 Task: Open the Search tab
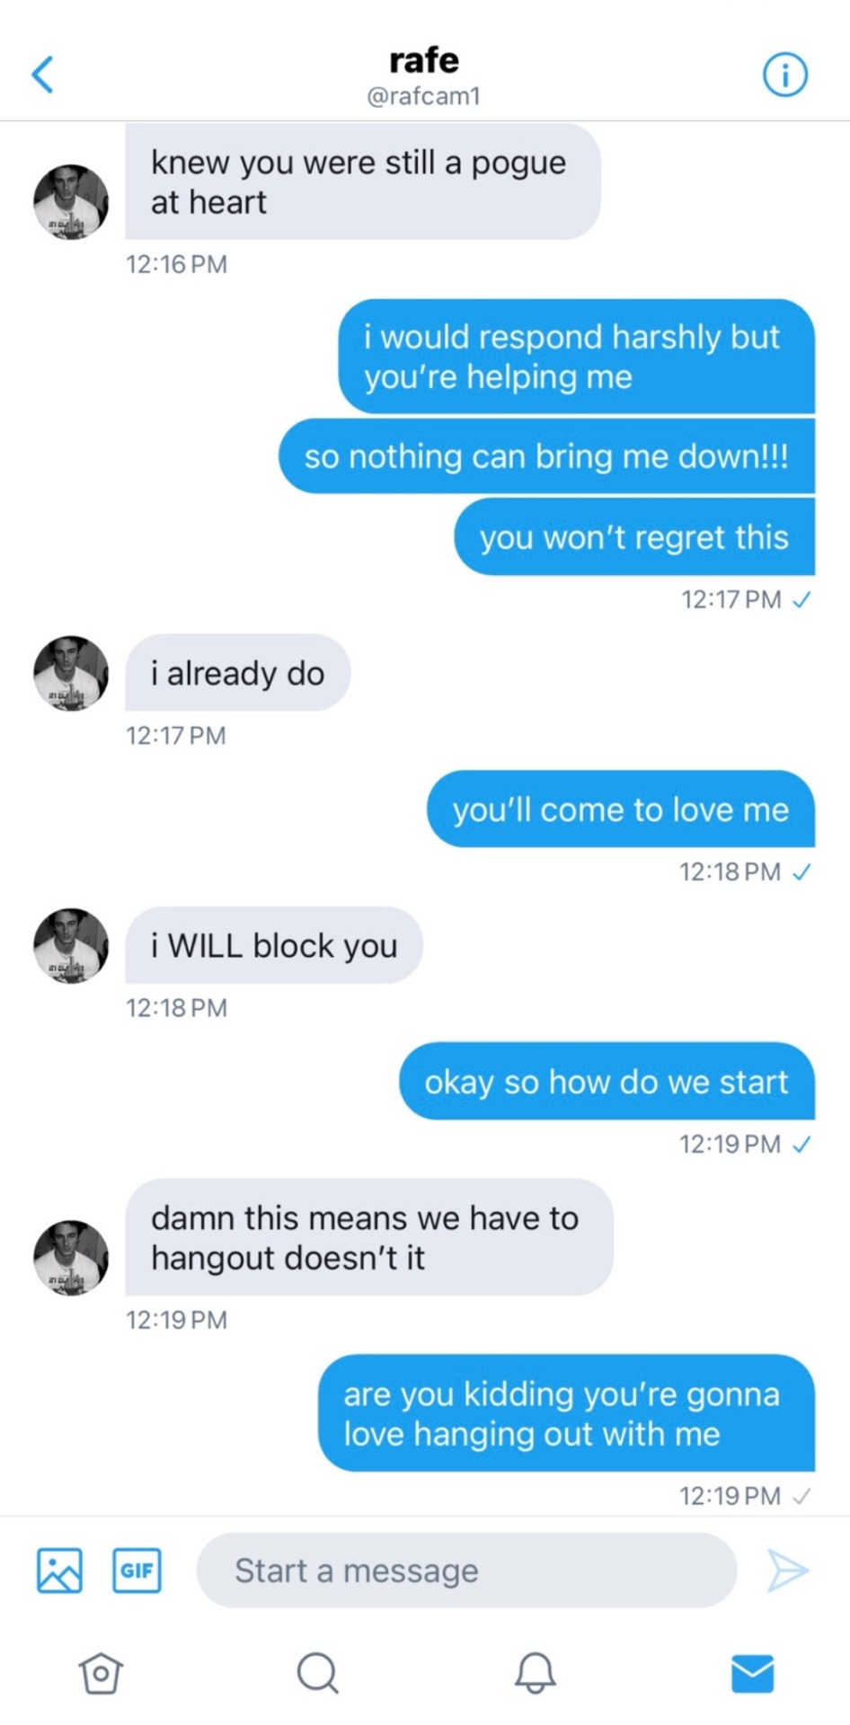point(317,1673)
